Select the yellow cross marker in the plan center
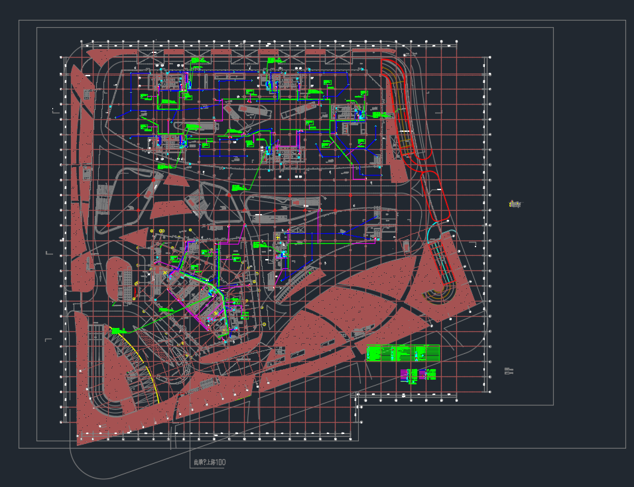 click(x=278, y=237)
